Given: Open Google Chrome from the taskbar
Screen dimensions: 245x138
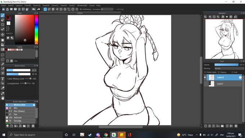Looking at the screenshot, I should (106, 135).
